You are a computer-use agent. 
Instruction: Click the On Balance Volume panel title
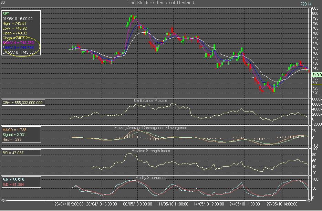150,101
